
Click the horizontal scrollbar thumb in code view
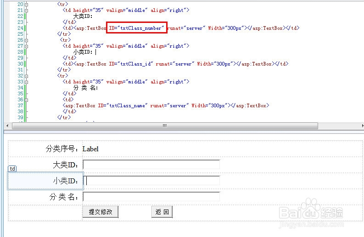165,126
